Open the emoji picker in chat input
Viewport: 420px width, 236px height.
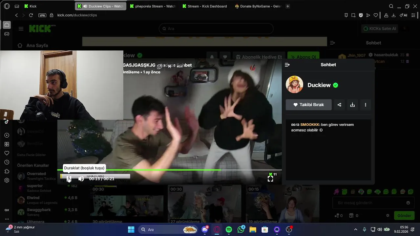(x=408, y=203)
